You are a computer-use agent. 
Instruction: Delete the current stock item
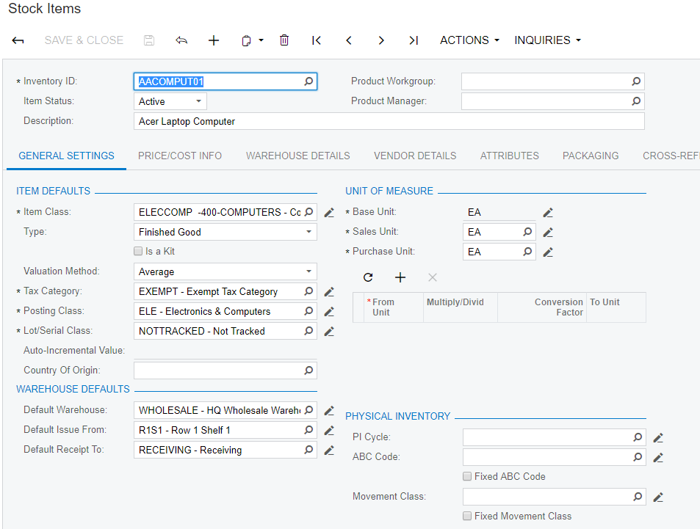(x=284, y=40)
